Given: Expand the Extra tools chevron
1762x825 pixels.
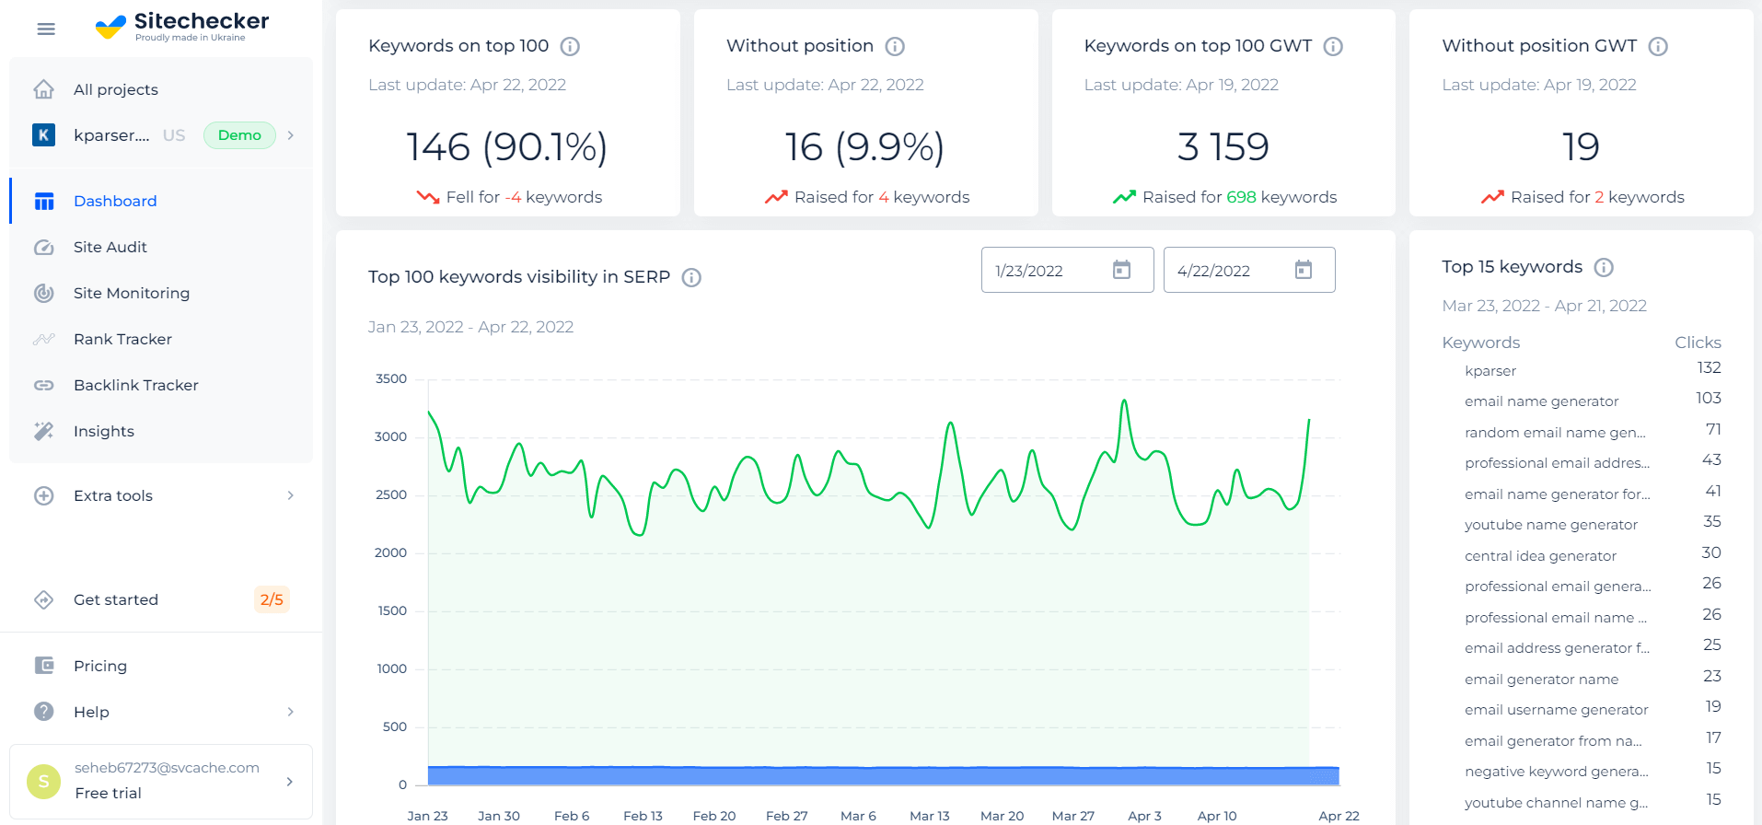Looking at the screenshot, I should tap(291, 495).
